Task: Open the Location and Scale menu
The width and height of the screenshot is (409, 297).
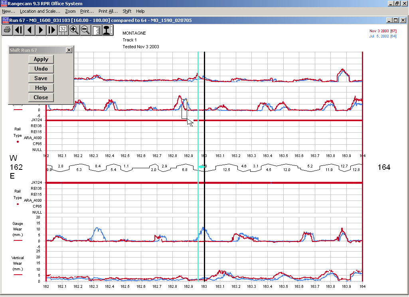Action: 40,11
